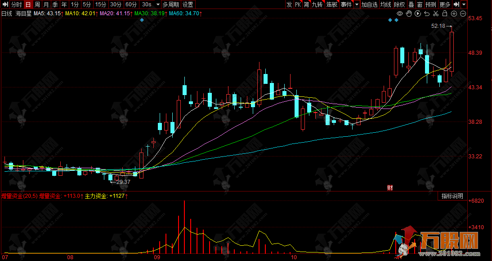Screen dimensions: 492x261
Task: Toggle the 除权 ex-rights adjustment
Action: tap(399, 4)
